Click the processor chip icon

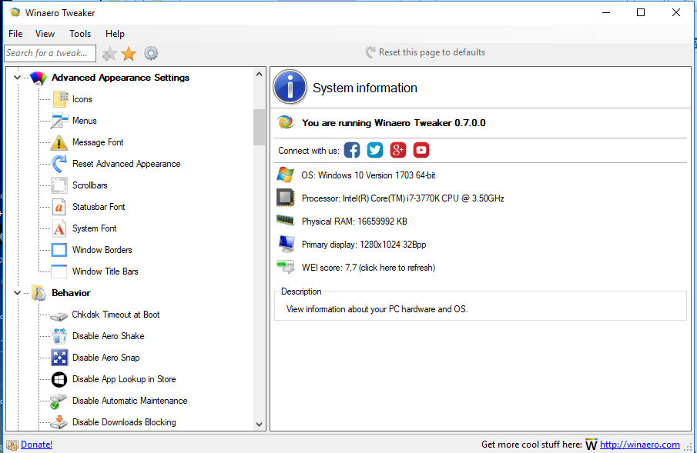coord(286,198)
